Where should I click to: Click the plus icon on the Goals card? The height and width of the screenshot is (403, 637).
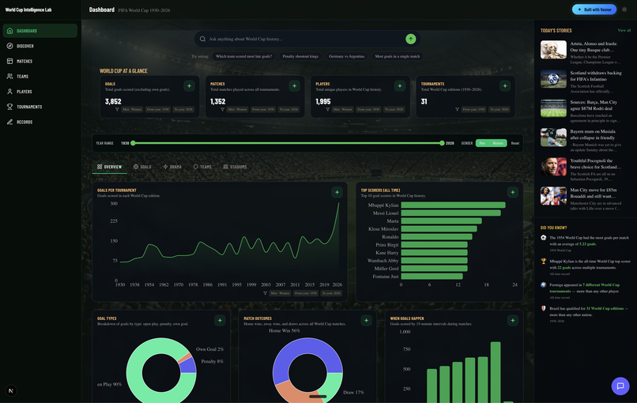click(x=190, y=85)
